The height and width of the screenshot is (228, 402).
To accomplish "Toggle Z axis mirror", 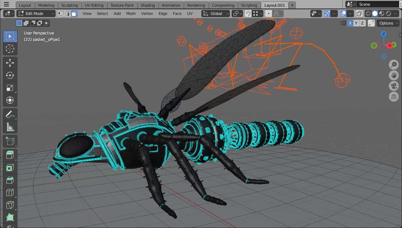I will [362, 23].
